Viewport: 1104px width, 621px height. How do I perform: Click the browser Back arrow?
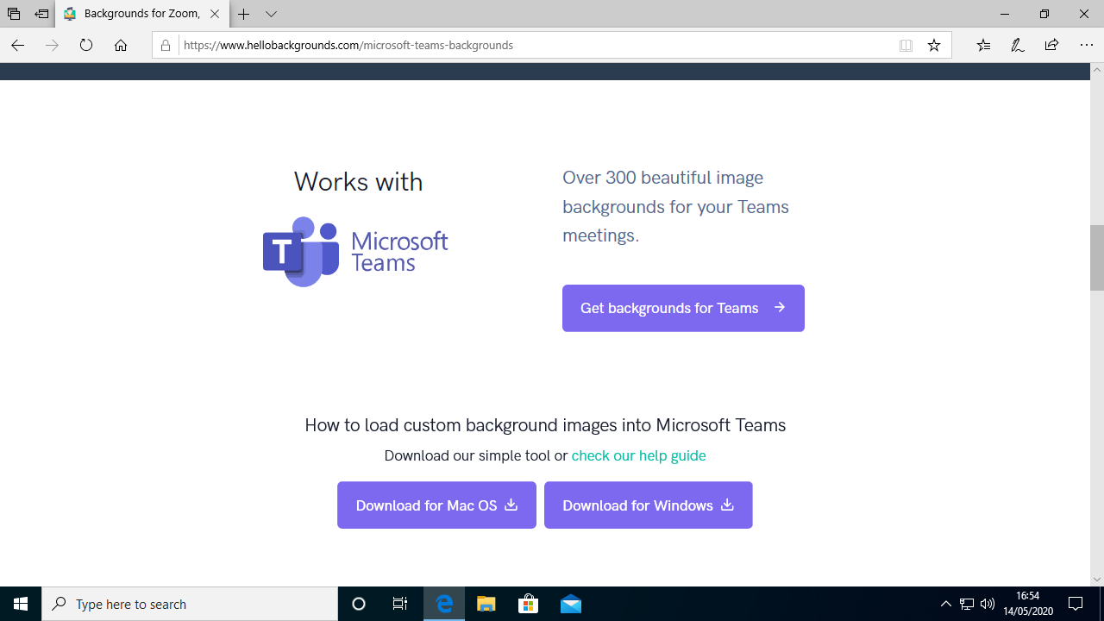[17, 46]
